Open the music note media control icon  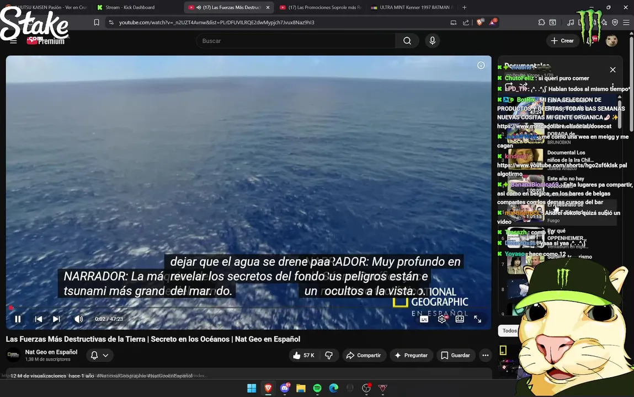(570, 23)
